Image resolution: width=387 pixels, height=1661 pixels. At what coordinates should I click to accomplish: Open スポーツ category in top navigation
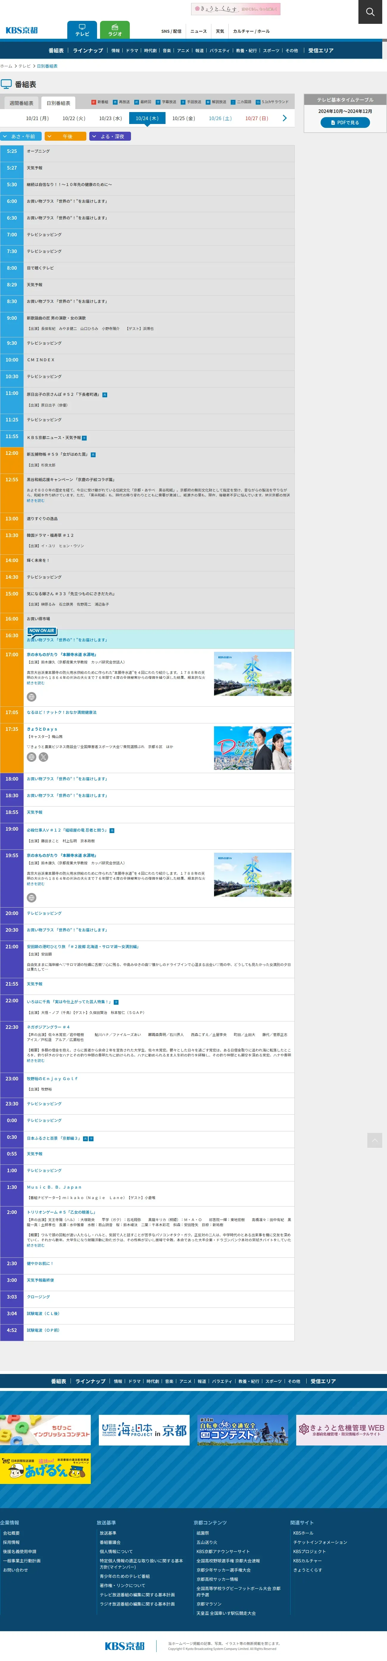tap(271, 50)
